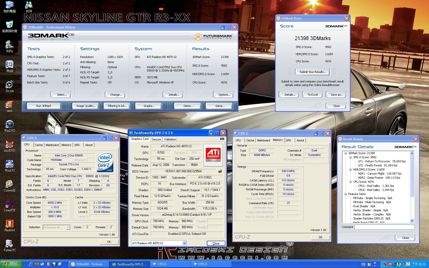
Task: Switch to Validation tab in GPU-Z
Action: coord(170,139)
